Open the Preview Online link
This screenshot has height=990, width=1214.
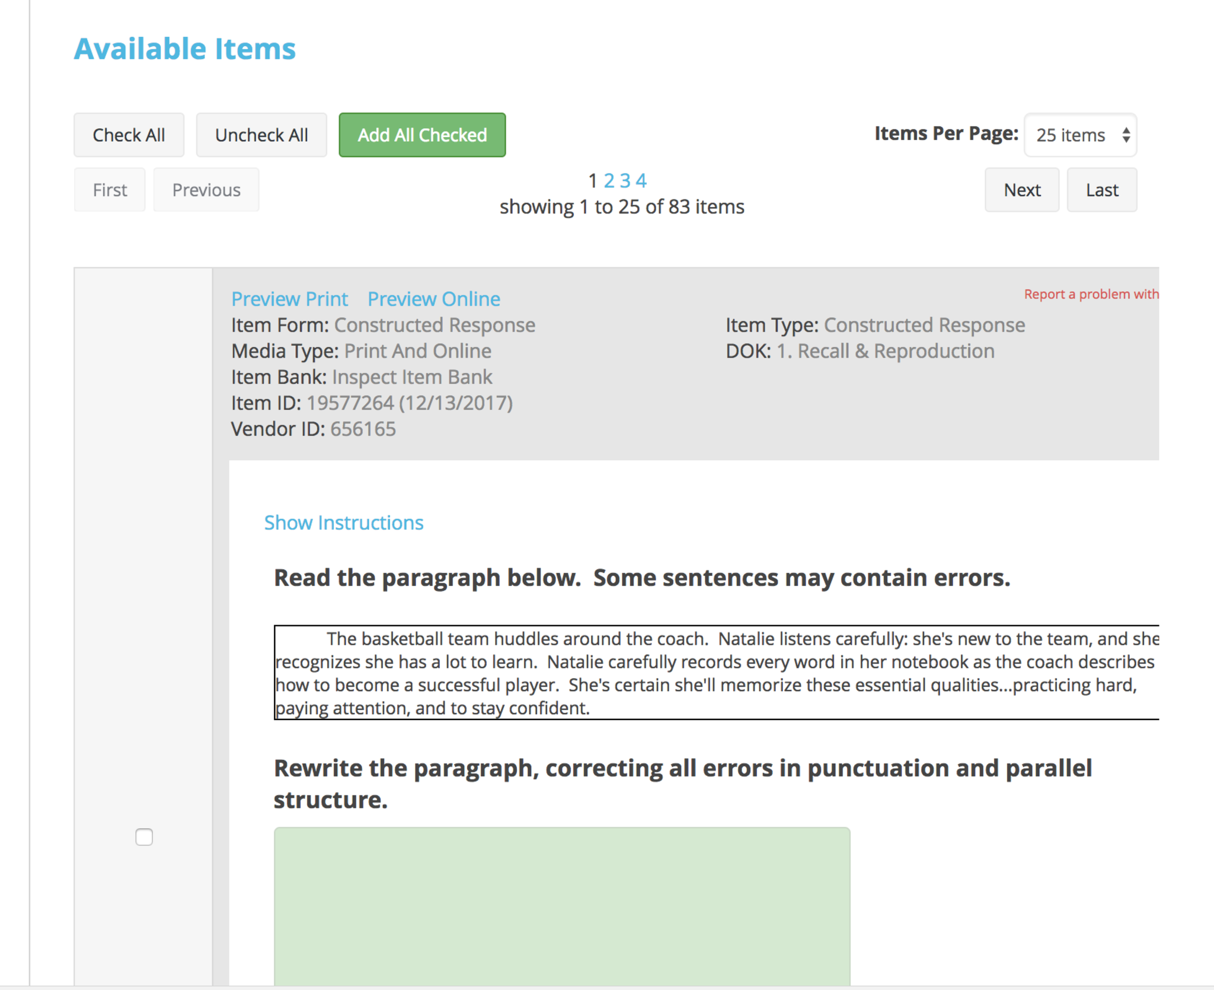pos(433,299)
